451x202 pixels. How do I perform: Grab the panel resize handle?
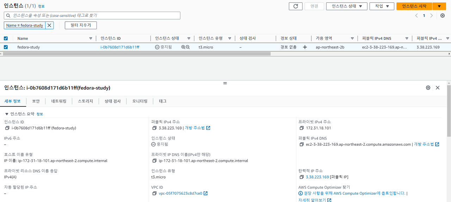[x=225, y=83]
